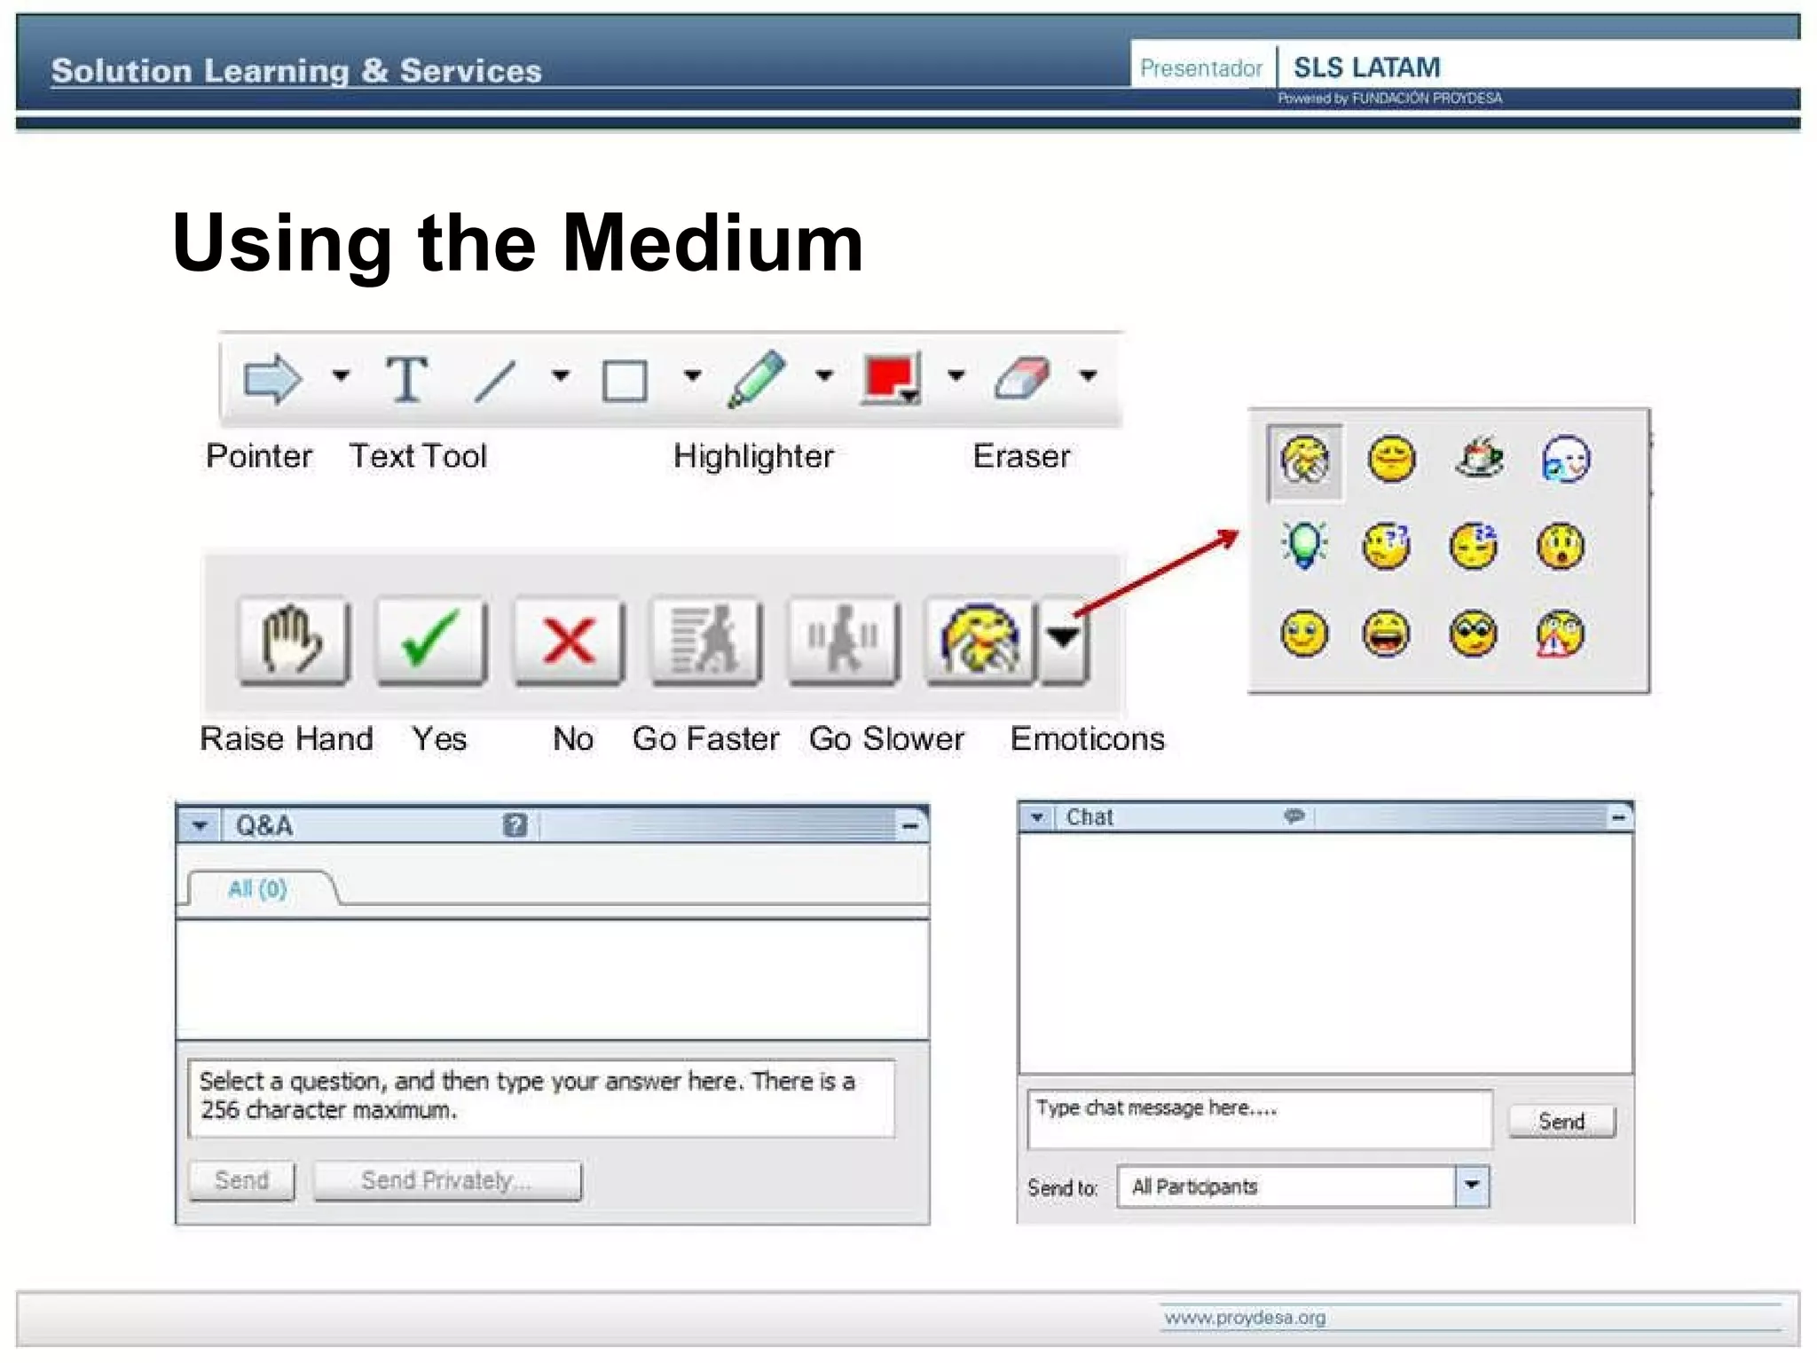This screenshot has width=1817, height=1363.
Task: Click the Send Privately button
Action: coord(447,1181)
